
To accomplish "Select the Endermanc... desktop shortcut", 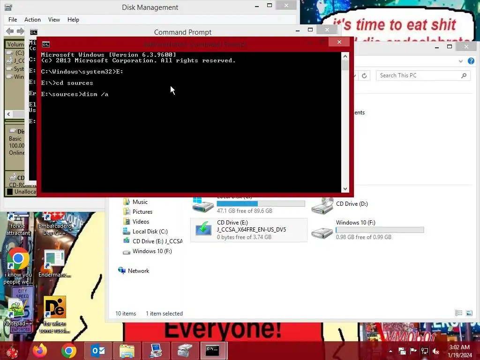I will point(54,263).
